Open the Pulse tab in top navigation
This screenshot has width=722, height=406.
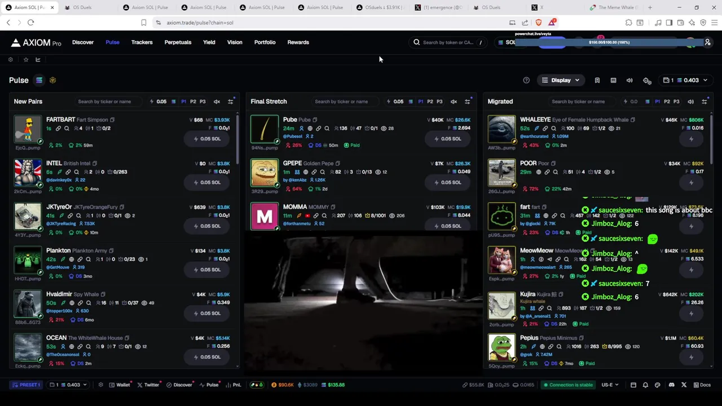point(112,42)
